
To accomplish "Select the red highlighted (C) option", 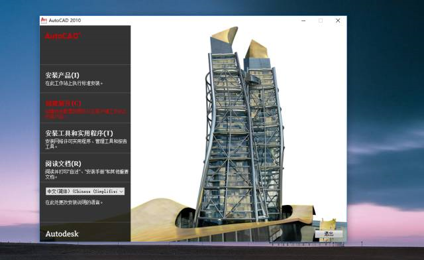I will (x=63, y=103).
